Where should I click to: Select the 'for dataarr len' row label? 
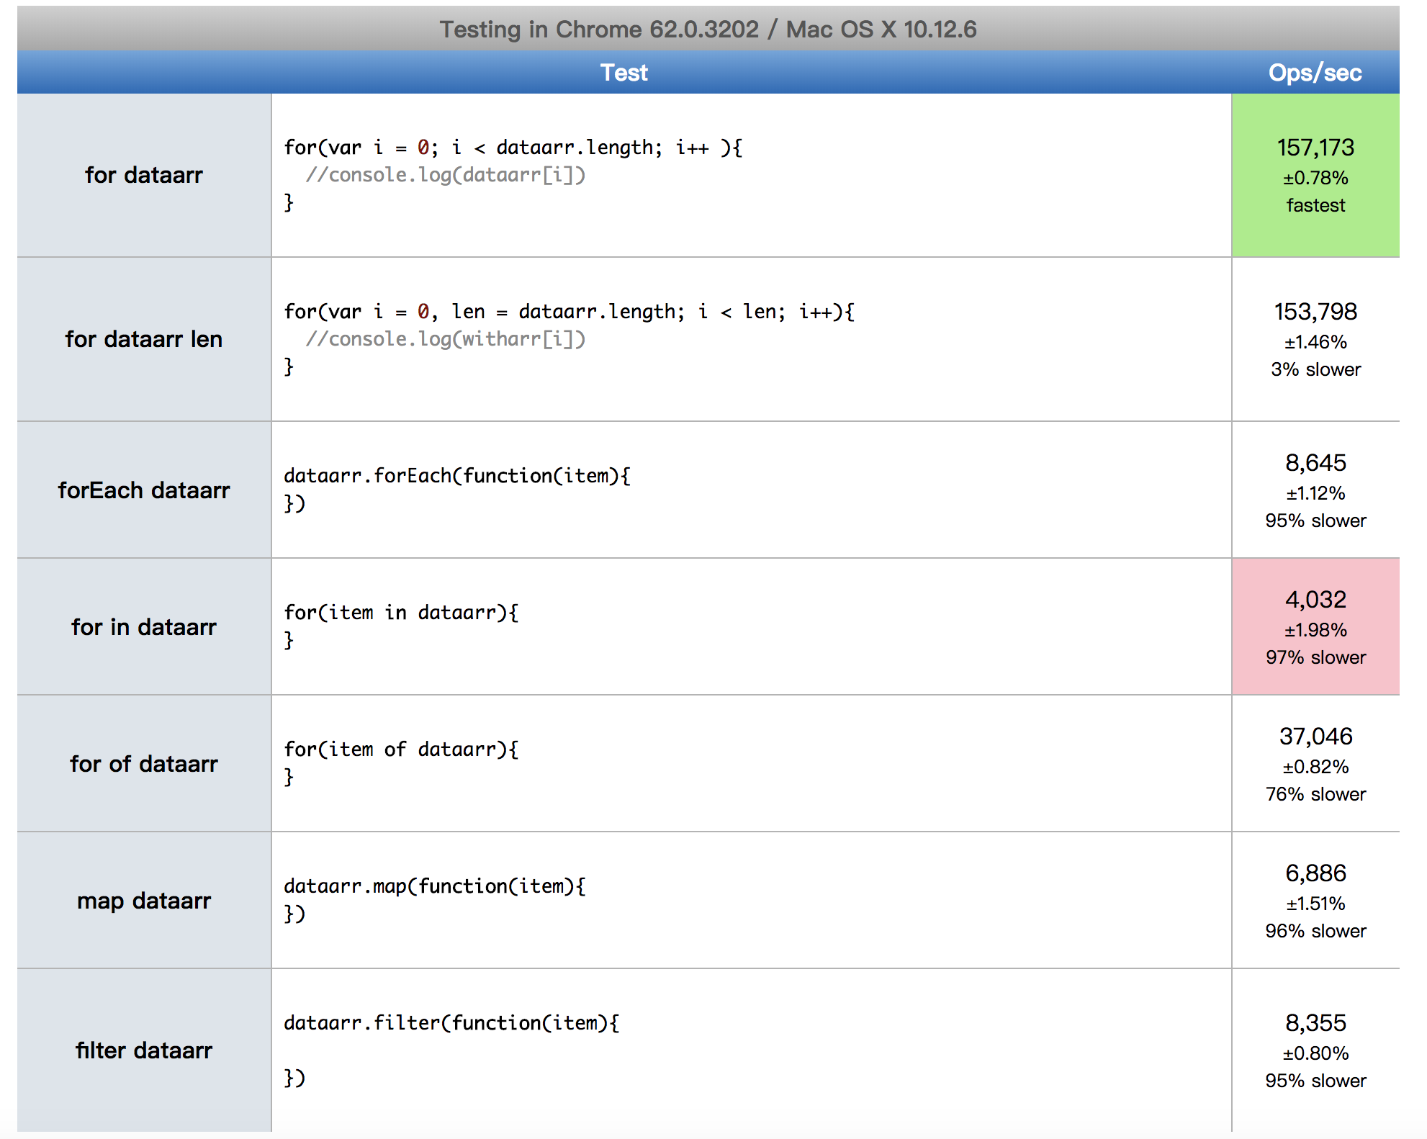pos(144,339)
